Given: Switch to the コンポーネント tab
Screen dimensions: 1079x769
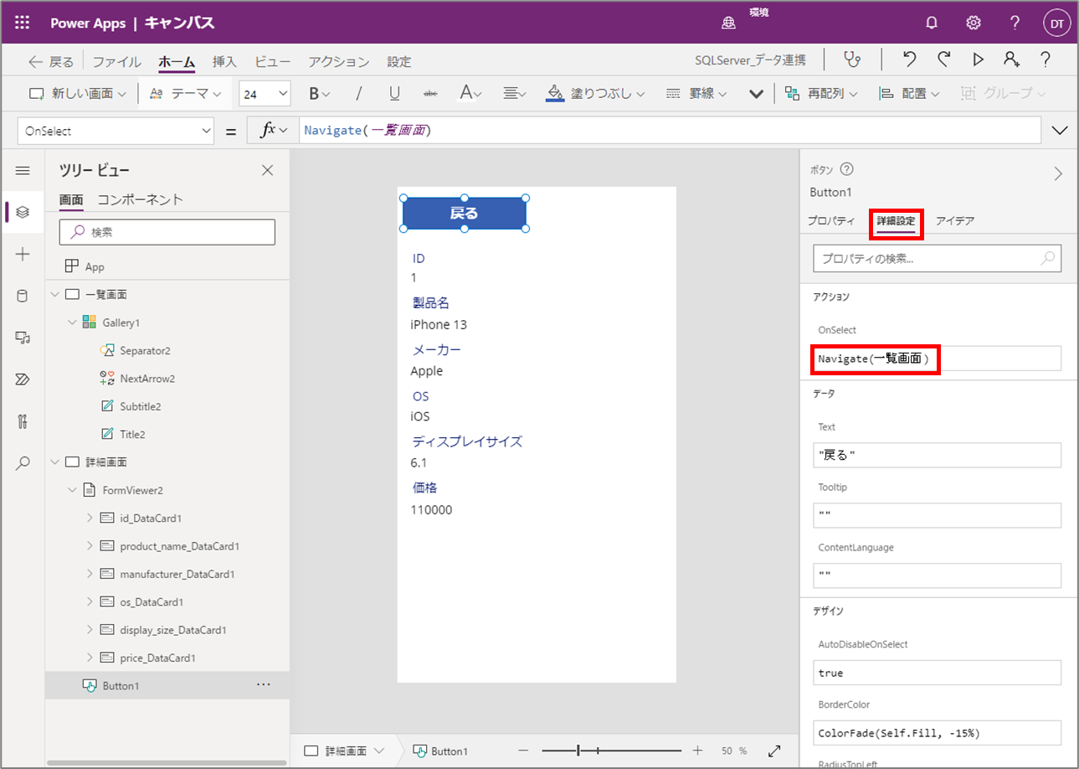Looking at the screenshot, I should click(x=140, y=199).
